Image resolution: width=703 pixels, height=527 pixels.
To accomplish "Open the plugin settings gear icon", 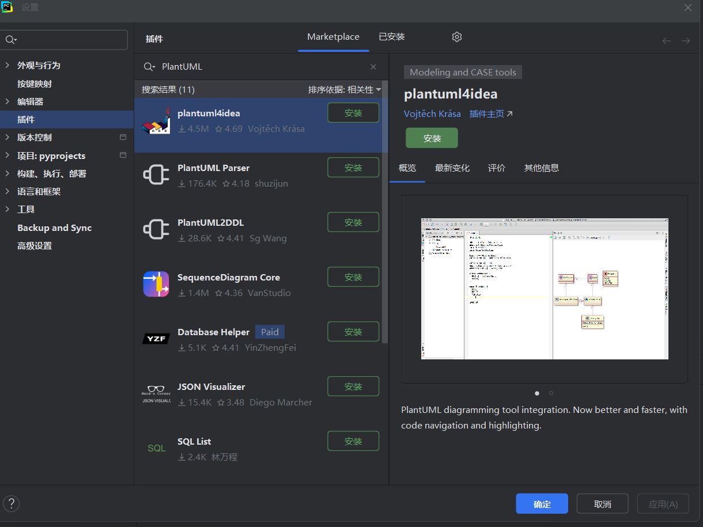I will 457,37.
